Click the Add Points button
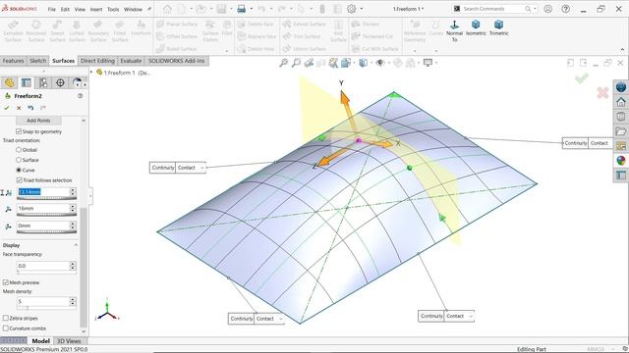 point(38,121)
